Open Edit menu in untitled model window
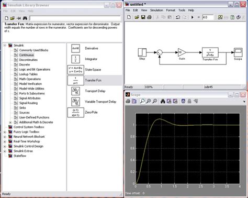This screenshot has height=198, width=248. click(136, 10)
